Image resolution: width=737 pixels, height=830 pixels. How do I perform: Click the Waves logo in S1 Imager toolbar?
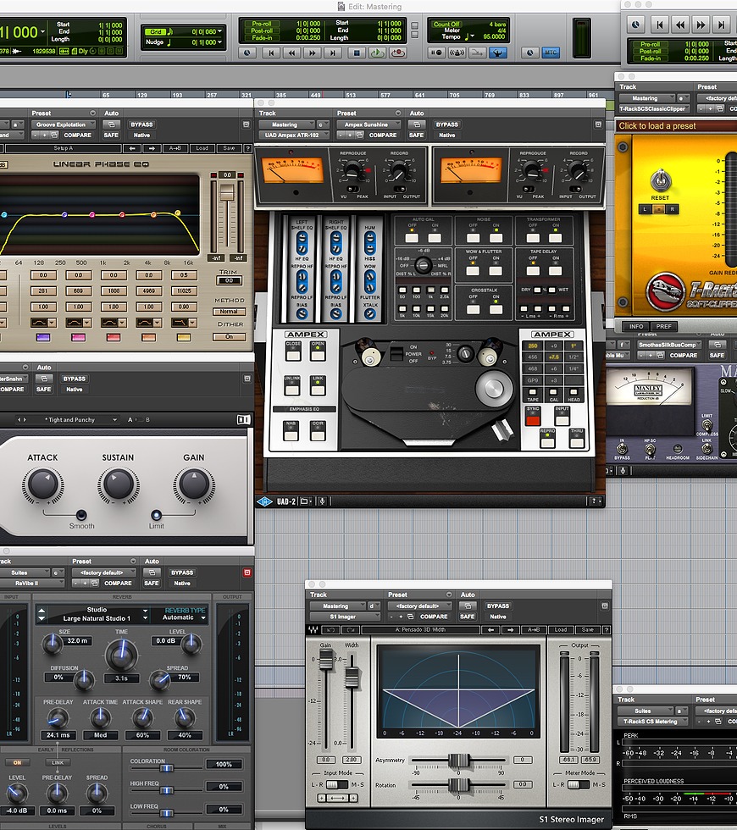pos(313,630)
